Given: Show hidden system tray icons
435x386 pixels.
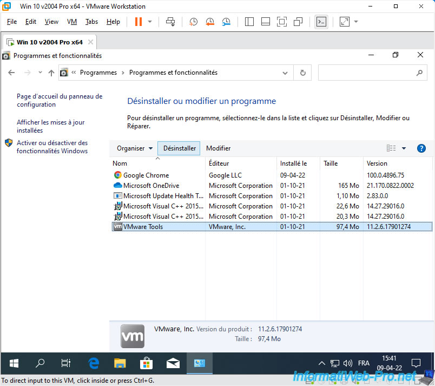Looking at the screenshot, I should (x=321, y=363).
